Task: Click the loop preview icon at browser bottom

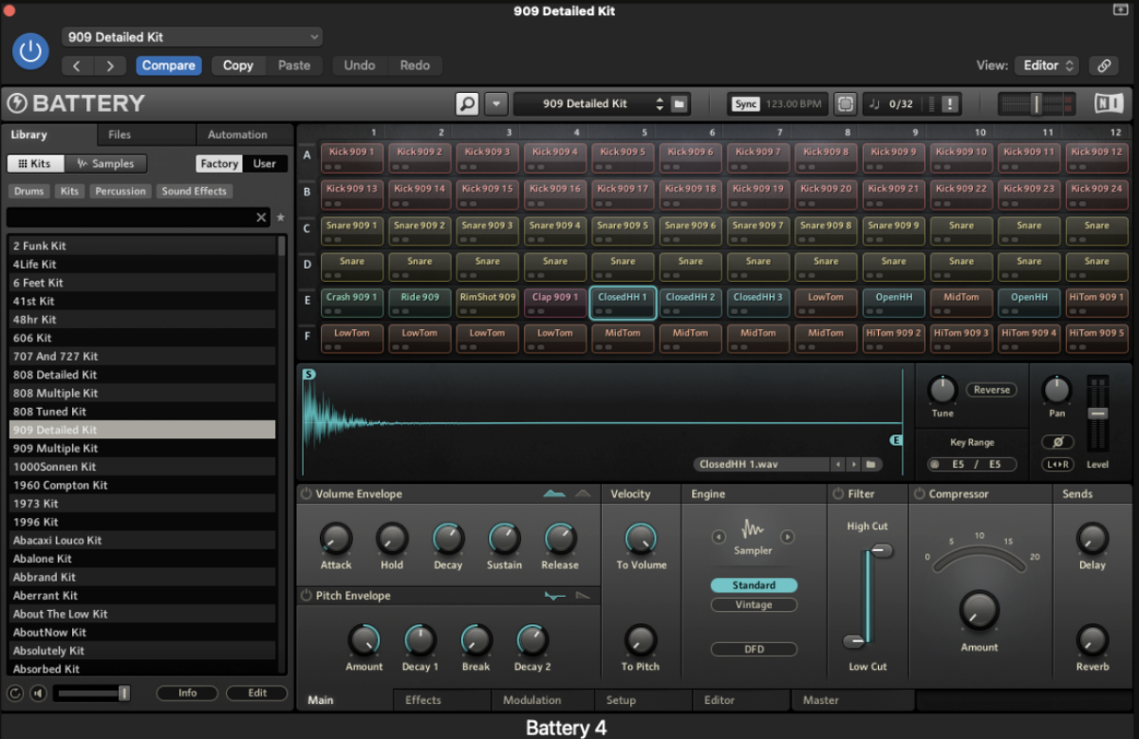Action: tap(14, 693)
